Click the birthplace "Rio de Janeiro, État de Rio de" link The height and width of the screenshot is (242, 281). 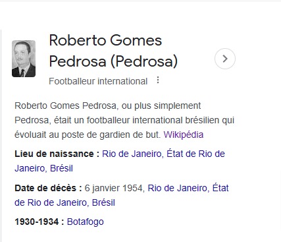click(163, 154)
